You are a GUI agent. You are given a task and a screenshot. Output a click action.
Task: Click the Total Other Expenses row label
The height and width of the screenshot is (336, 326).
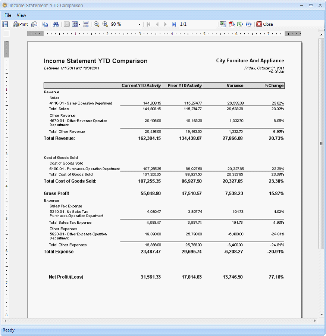[68, 245]
